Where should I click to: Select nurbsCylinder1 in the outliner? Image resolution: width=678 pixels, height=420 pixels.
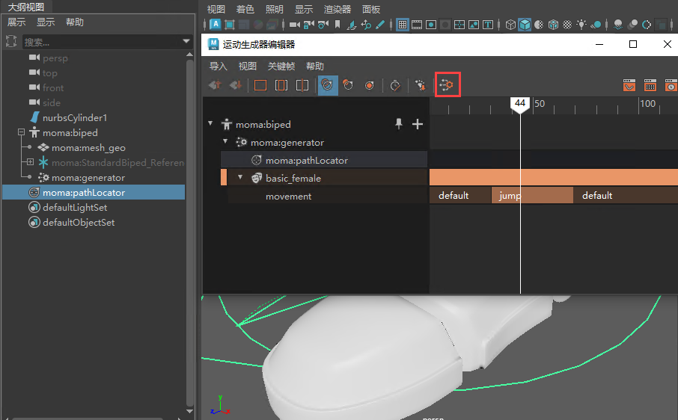coord(74,117)
